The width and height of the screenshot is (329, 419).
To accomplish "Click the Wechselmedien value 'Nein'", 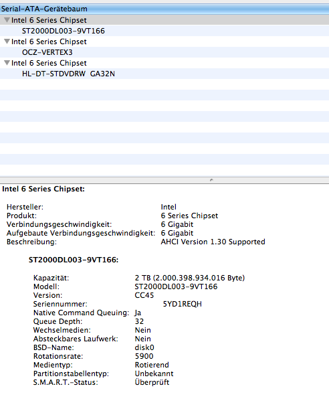I will click(x=143, y=330).
